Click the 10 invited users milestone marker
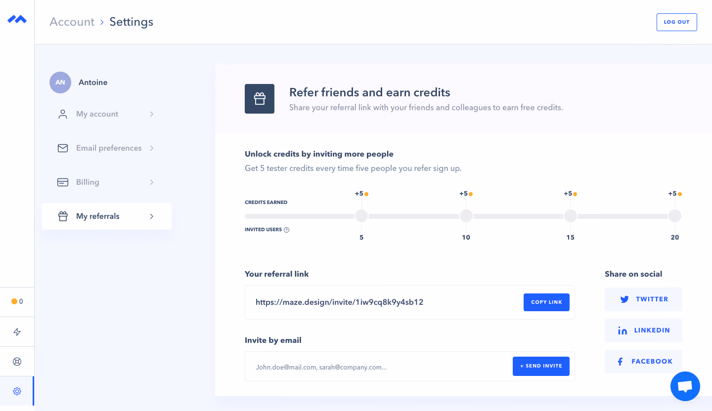712x411 pixels. [x=466, y=216]
